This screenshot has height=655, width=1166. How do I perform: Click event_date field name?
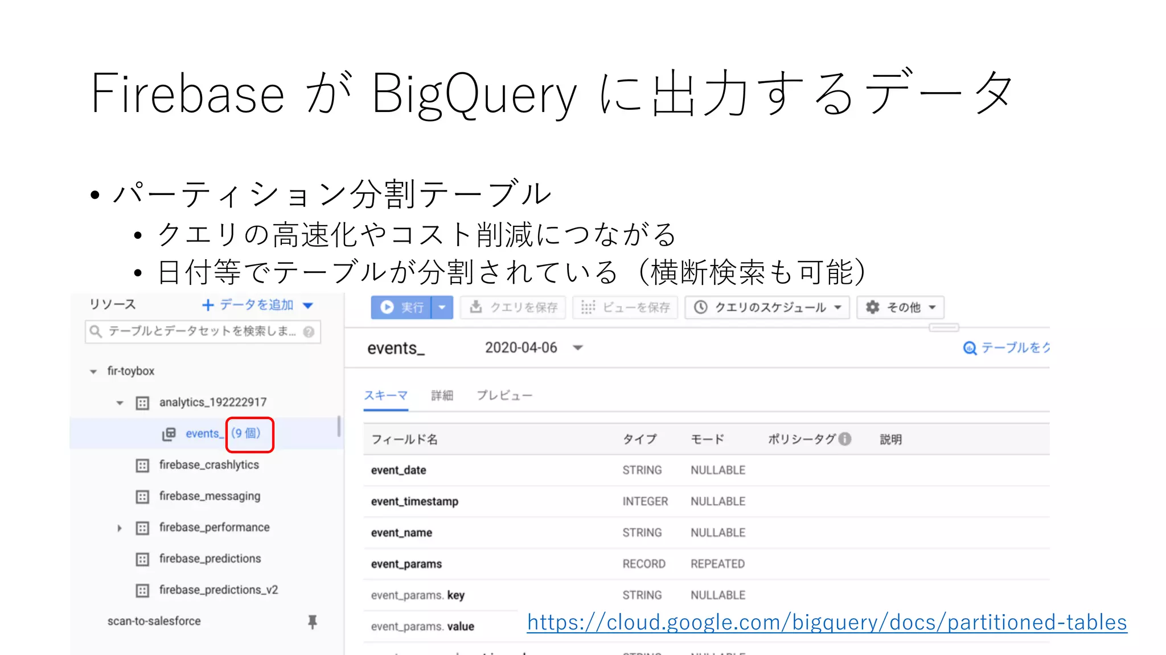tap(399, 471)
